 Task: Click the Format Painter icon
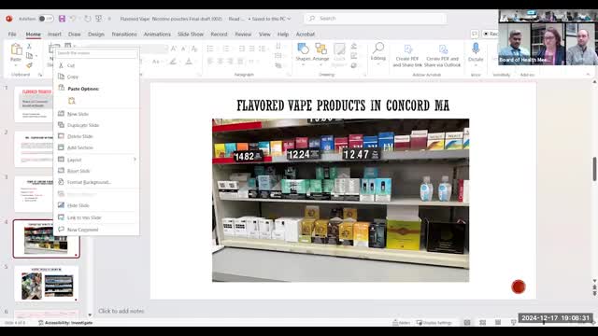click(29, 64)
